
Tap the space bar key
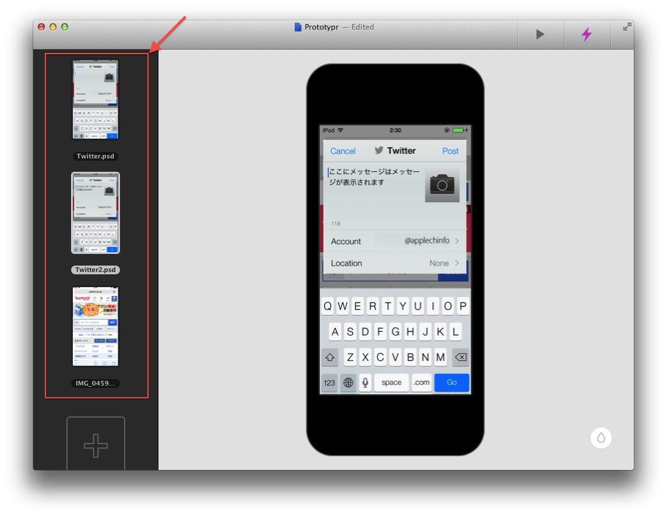click(391, 383)
